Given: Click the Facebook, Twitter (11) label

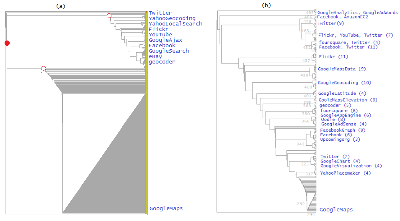Looking at the screenshot, I should tap(348, 47).
